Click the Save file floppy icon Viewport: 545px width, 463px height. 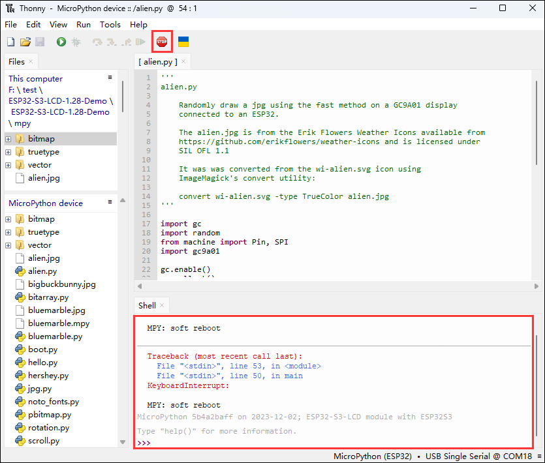[x=39, y=42]
